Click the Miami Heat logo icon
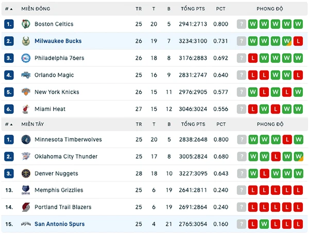Viewport: 309px width, 234px height. [x=26, y=109]
